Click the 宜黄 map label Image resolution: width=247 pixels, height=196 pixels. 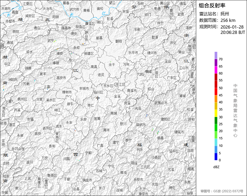pyautogui.click(x=97, y=119)
